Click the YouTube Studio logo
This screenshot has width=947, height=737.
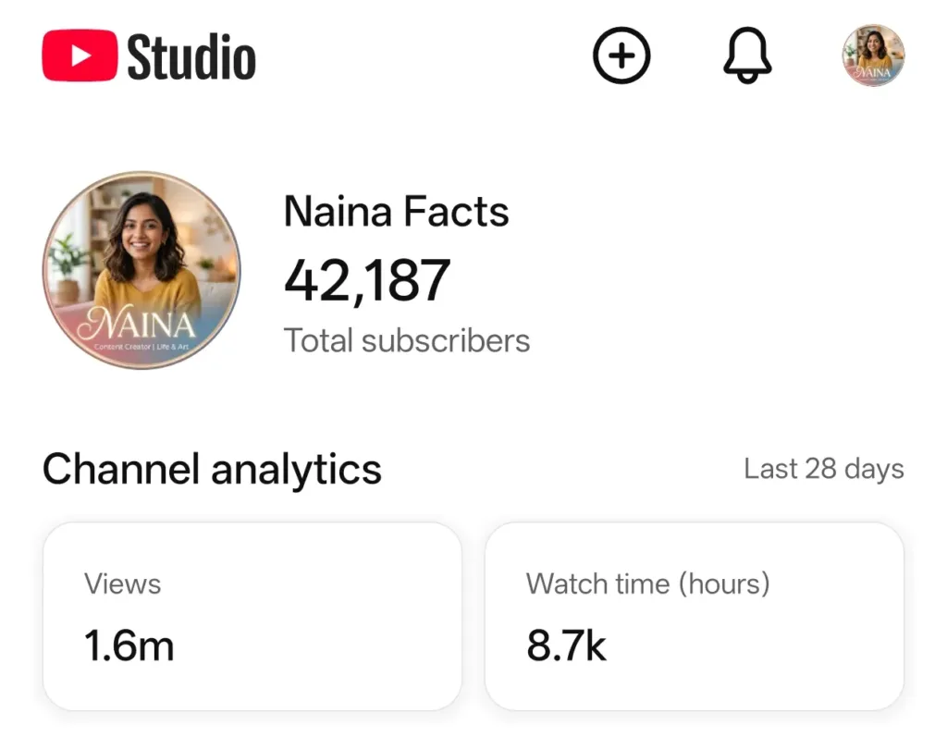click(x=149, y=55)
